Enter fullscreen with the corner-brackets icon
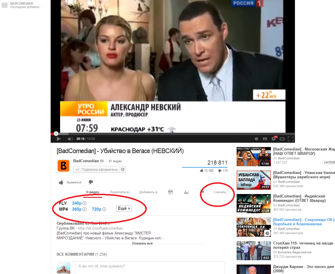Viewport: 335px width, 274px height. pyautogui.click(x=291, y=139)
